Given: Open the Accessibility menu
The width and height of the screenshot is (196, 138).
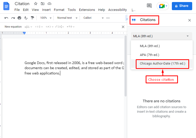Looking at the screenshot, I should coord(117,10).
